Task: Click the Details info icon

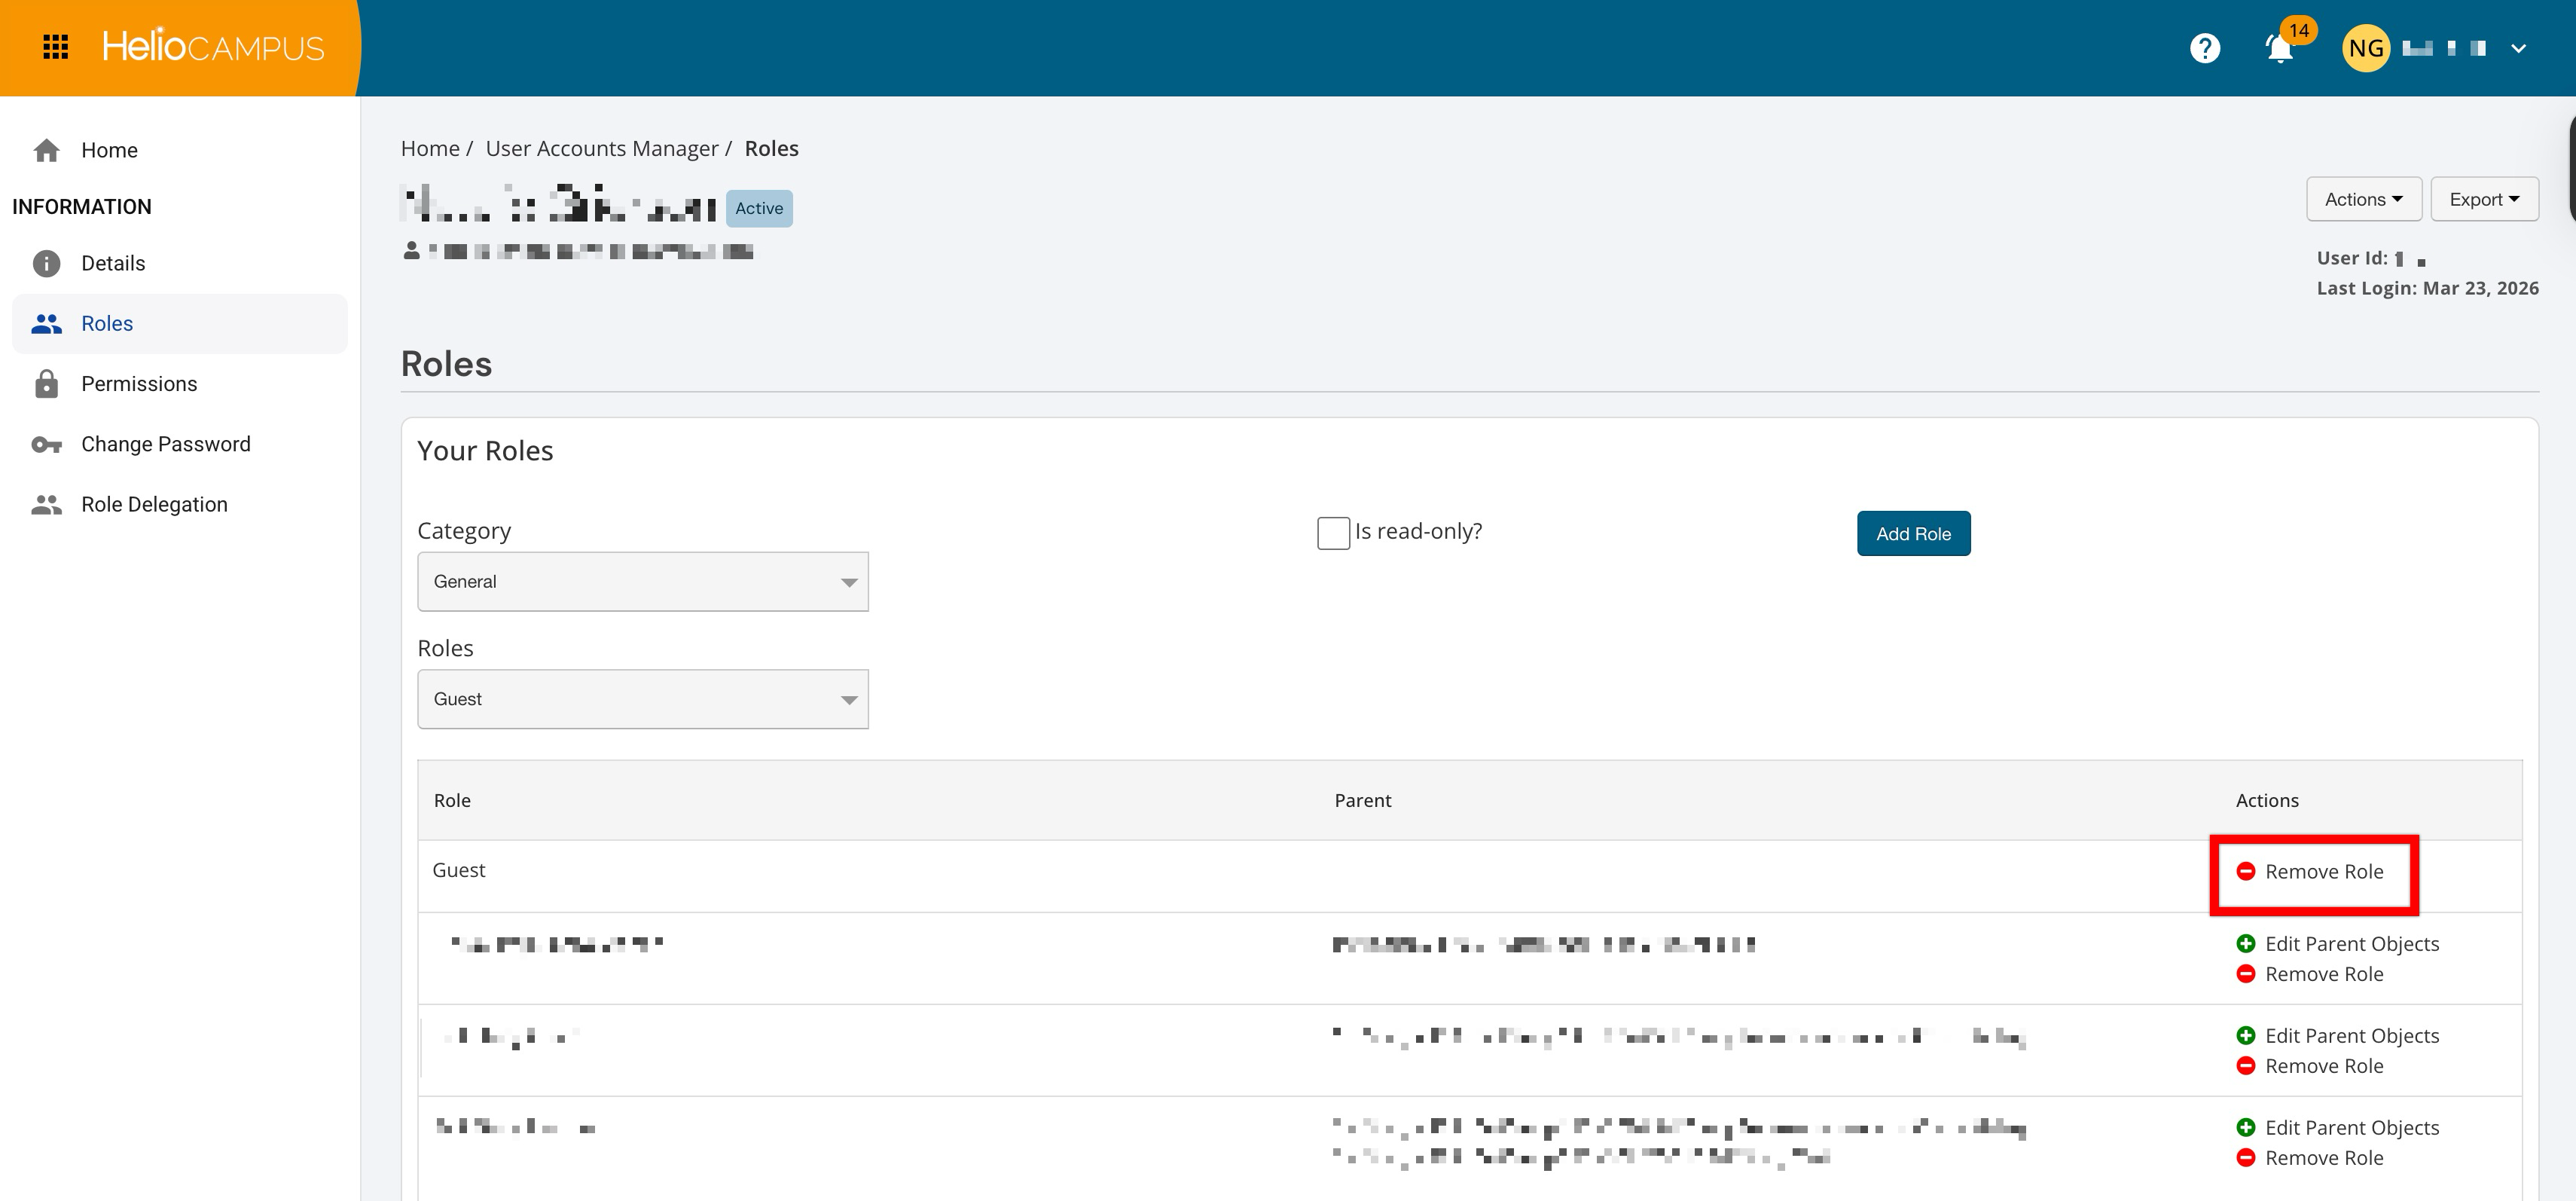Action: tap(46, 263)
